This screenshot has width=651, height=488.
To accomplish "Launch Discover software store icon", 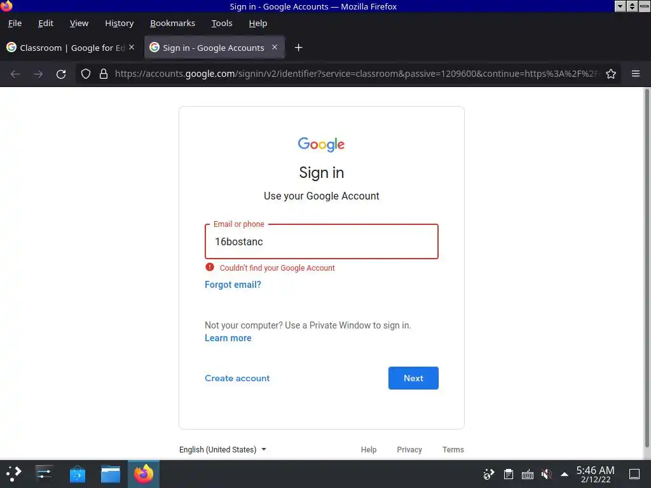I will (77, 474).
